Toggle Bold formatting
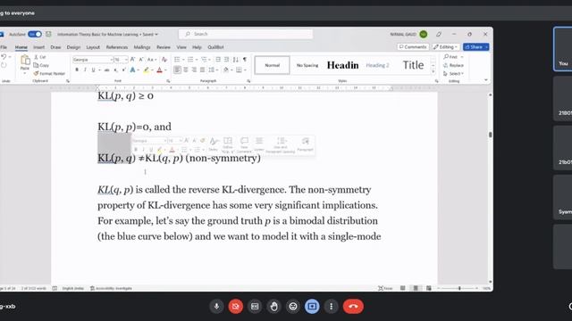This screenshot has width=572, height=321. (x=77, y=70)
